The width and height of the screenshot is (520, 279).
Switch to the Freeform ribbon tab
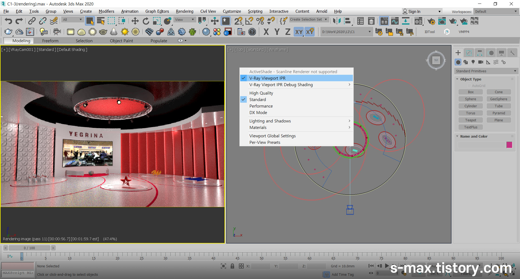(50, 41)
